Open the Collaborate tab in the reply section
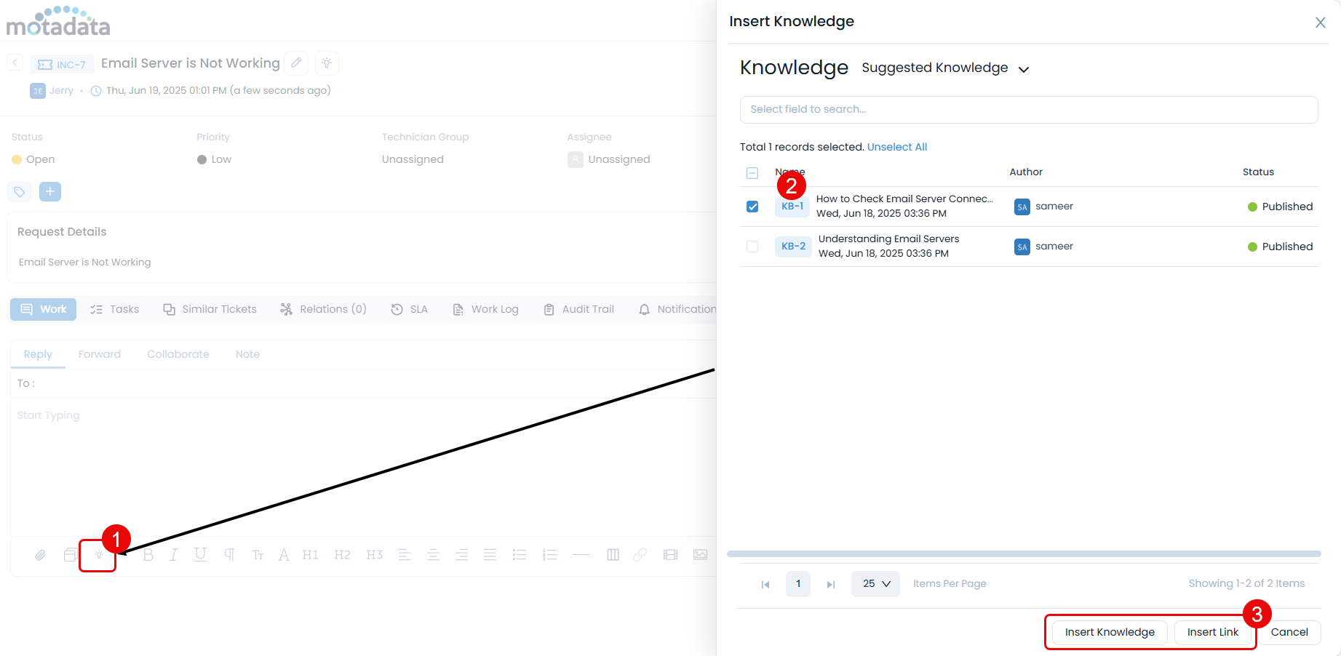The width and height of the screenshot is (1341, 656). click(x=178, y=354)
